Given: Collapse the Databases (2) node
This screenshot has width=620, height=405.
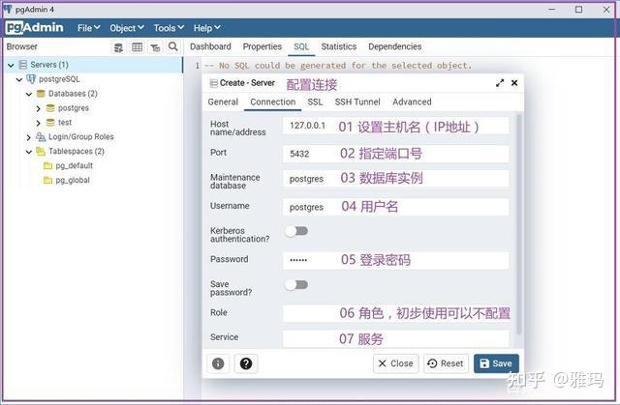Looking at the screenshot, I should (x=29, y=95).
